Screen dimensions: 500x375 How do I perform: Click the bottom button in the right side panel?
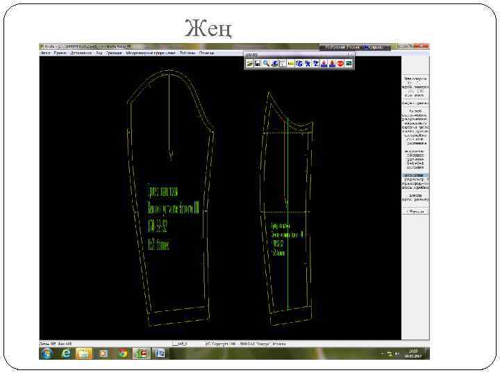point(415,211)
